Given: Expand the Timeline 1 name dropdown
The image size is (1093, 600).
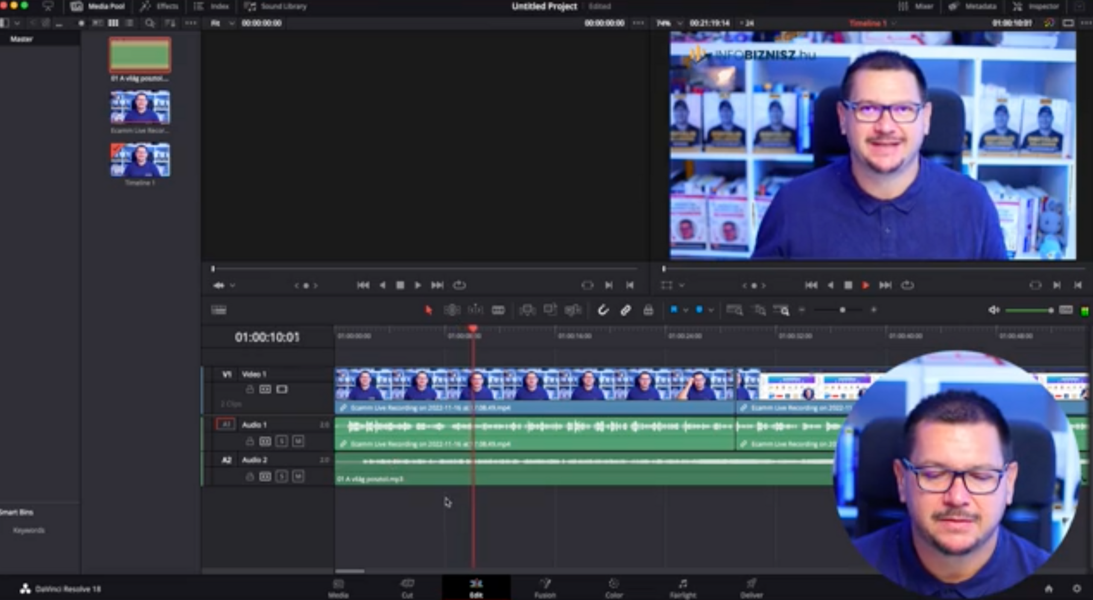Looking at the screenshot, I should point(894,23).
